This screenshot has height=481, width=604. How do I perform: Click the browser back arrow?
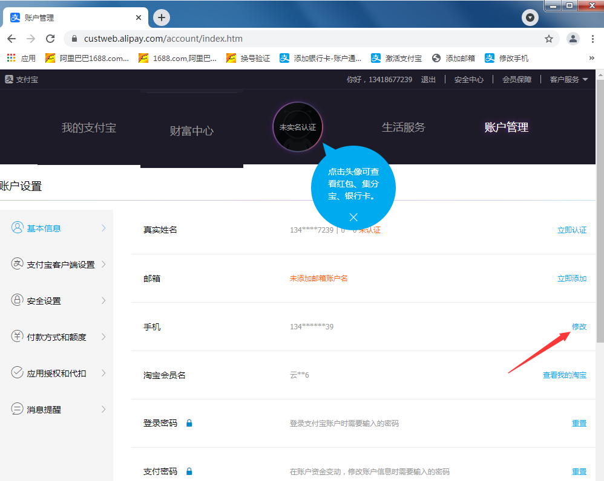(x=11, y=39)
